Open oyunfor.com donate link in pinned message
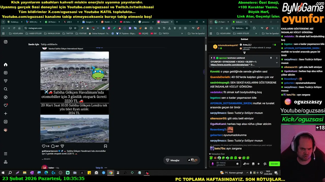Screen dimensions: 325x182 tap(230, 65)
